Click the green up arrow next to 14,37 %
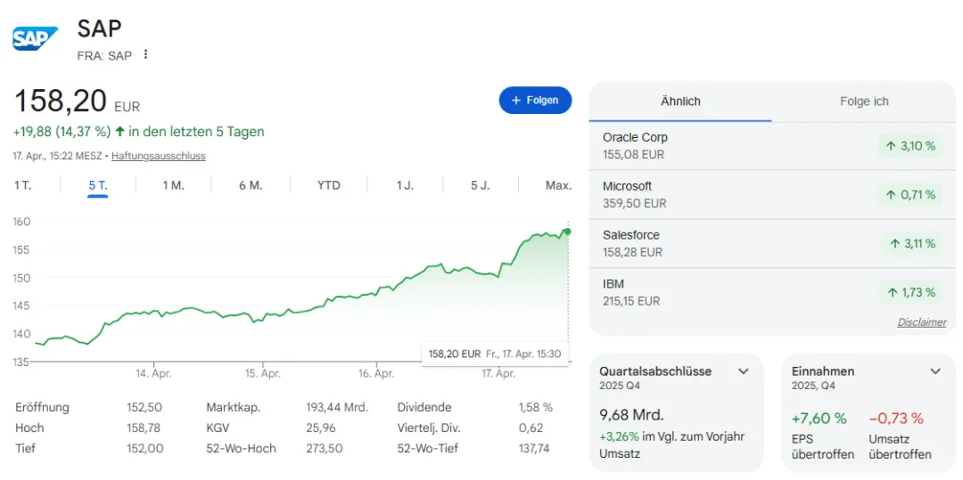Viewport: 963px width, 480px height. point(119,132)
